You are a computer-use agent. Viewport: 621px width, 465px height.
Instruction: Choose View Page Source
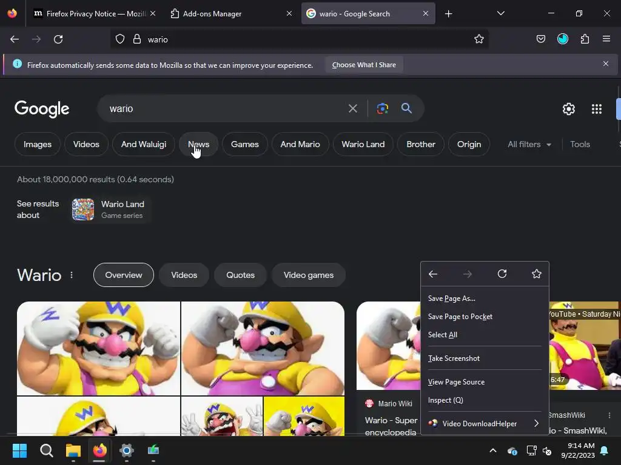pos(485,382)
